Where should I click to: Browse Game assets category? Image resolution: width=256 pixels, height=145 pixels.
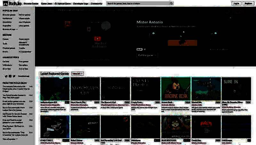pos(24,39)
